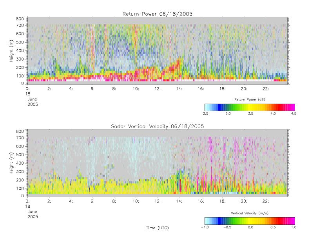The height and width of the screenshot is (239, 310).
Task: Click the 2.5 tick on Return Power color bar
Action: click(205, 113)
